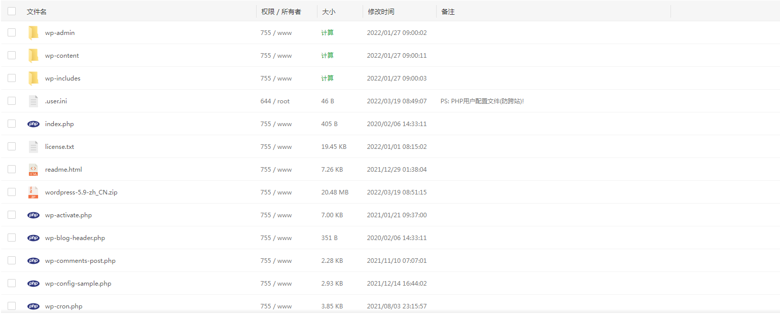Click the PHP icon beside wp-cron.php
Viewport: 780px width, 314px height.
pos(33,306)
